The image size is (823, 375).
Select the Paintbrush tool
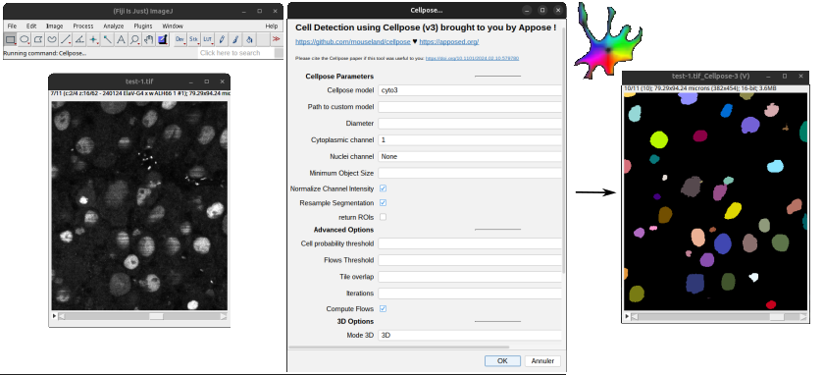(235, 39)
